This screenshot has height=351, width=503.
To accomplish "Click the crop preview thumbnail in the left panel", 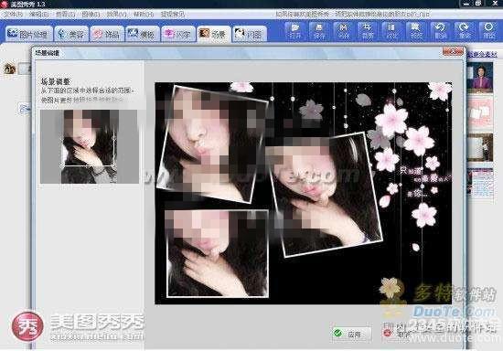I will click(x=90, y=146).
